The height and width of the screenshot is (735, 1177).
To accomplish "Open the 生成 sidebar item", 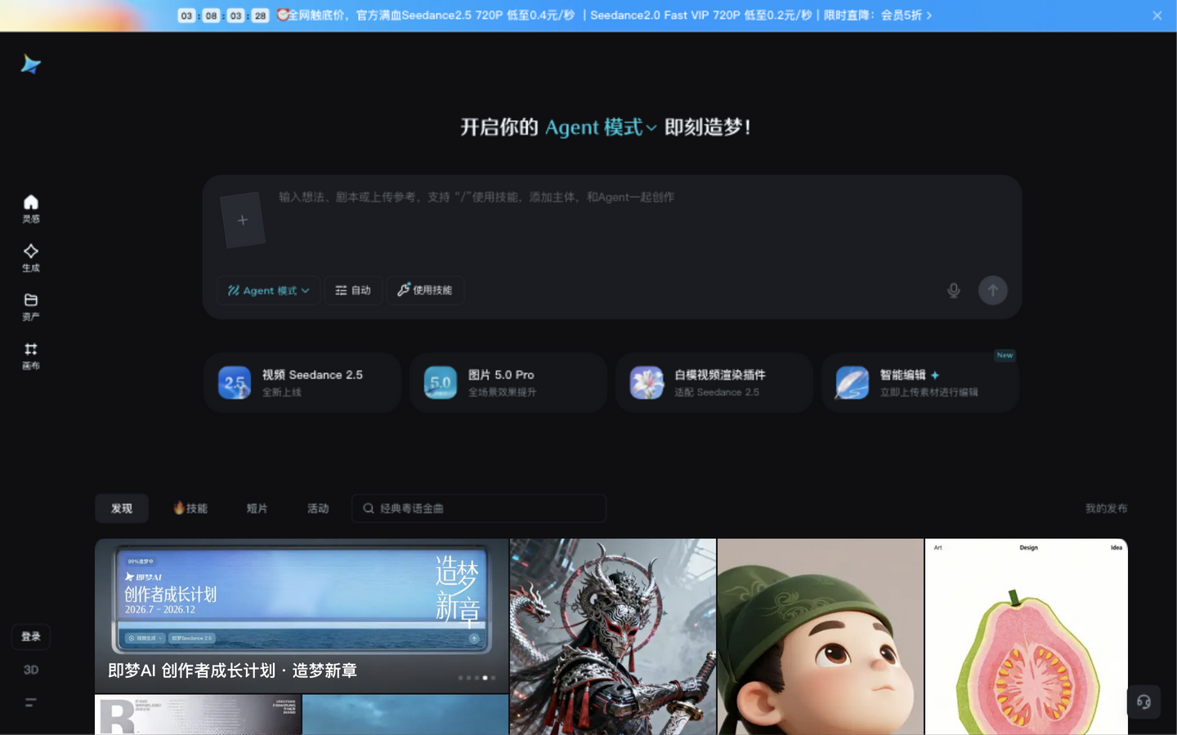I will [31, 257].
